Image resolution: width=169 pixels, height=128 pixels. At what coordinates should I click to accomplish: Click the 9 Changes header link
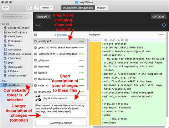[61, 35]
